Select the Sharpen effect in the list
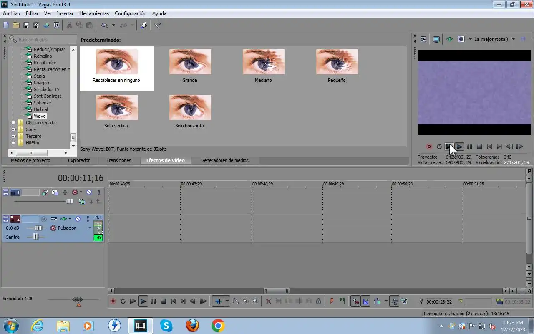 (42, 83)
